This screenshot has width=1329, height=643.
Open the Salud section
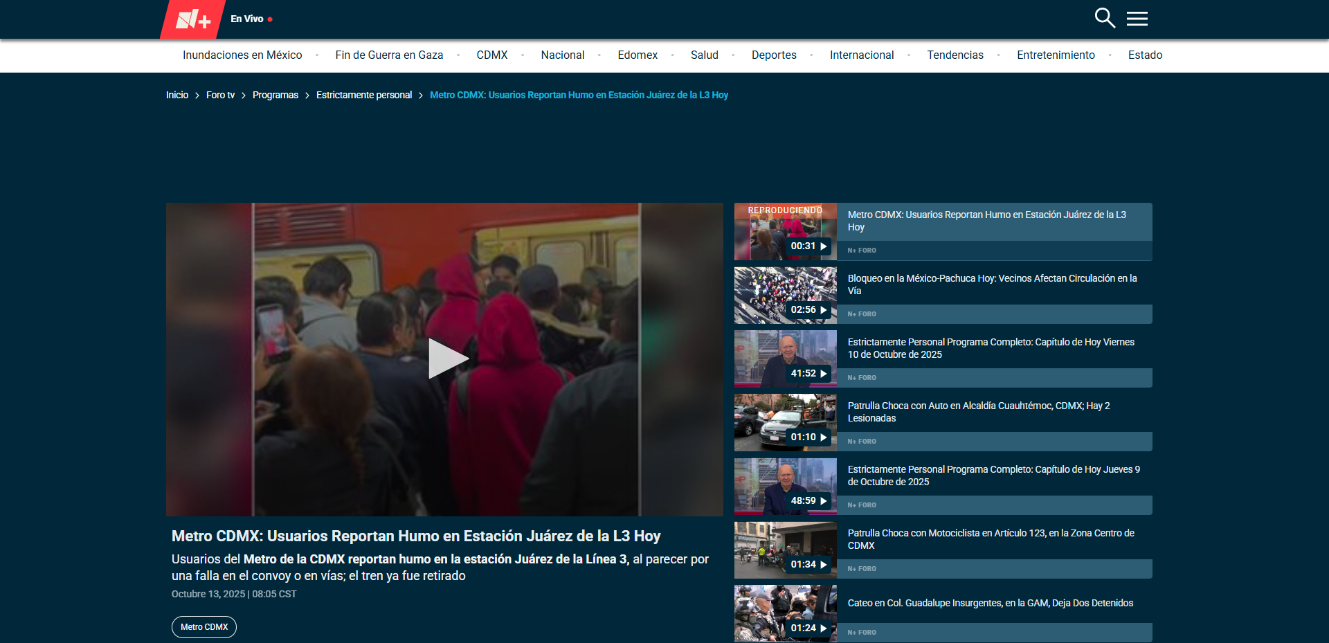[705, 55]
